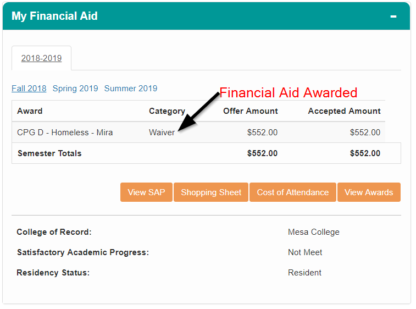Image resolution: width=416 pixels, height=309 pixels.
Task: Click the Mesa College value
Action: point(314,232)
